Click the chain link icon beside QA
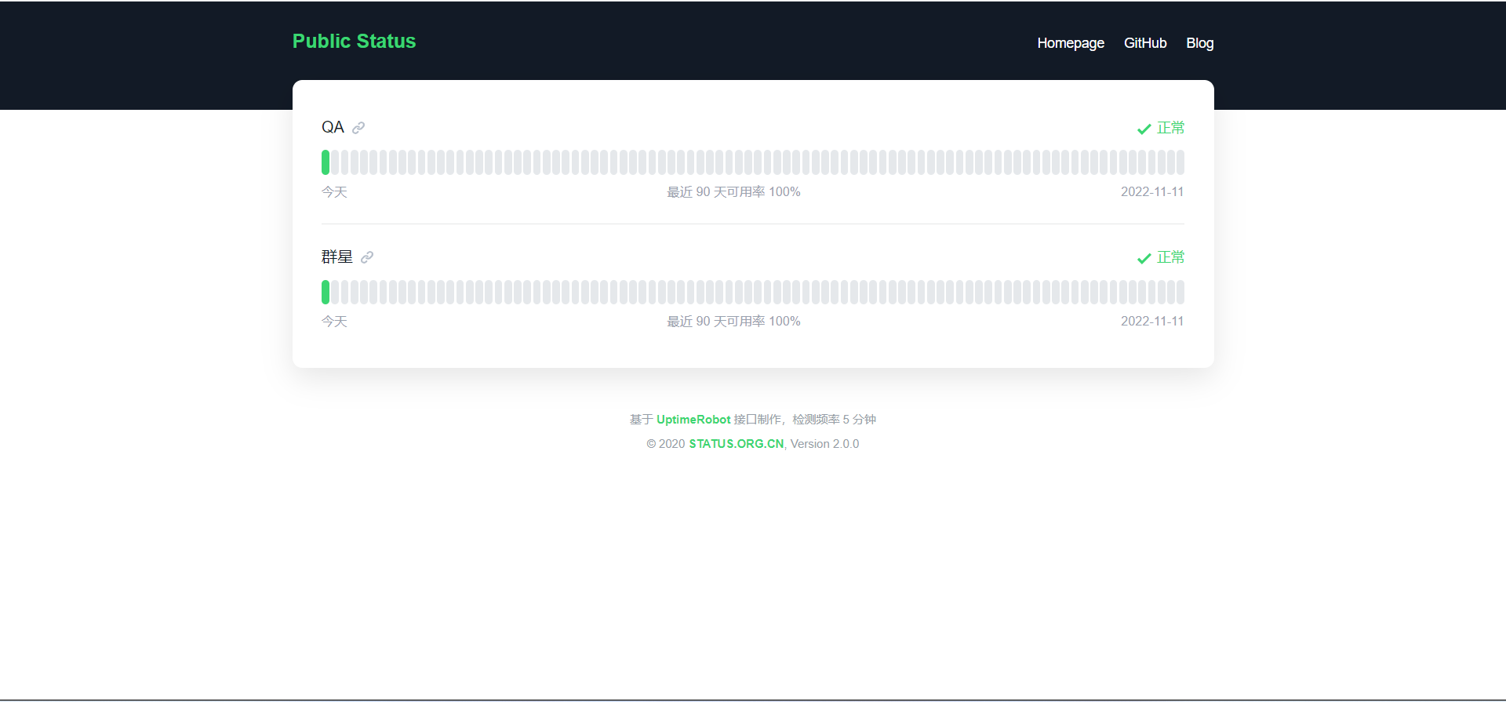Screen dimensions: 1506x702 tap(358, 128)
